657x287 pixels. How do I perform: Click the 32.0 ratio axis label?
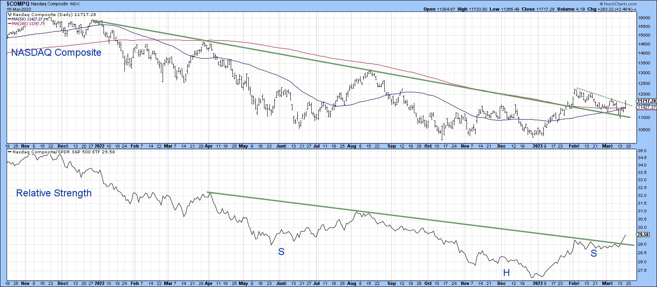641,195
